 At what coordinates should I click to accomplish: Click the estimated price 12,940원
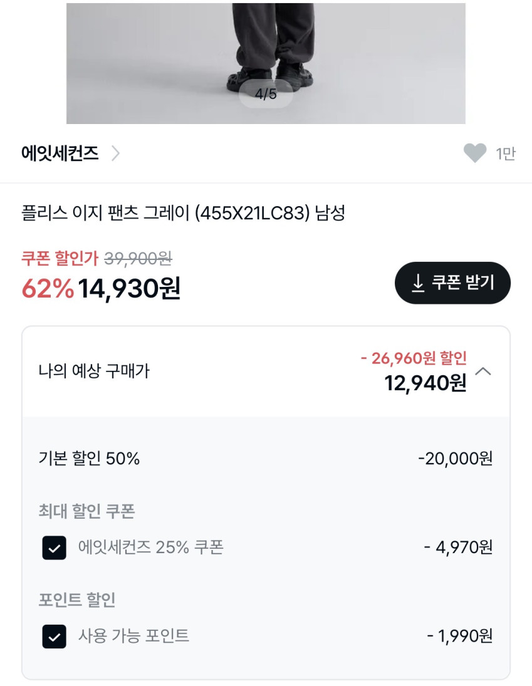click(x=425, y=383)
